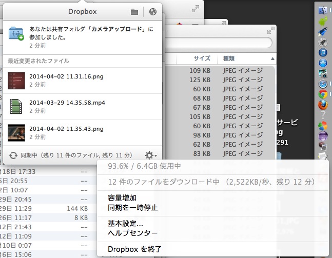Open the green Android app in Dock

click(323, 21)
